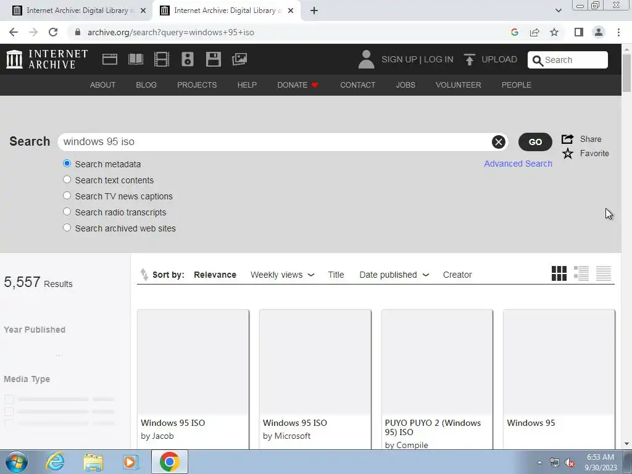Viewport: 632px width, 474px height.
Task: Reload the page in Chrome
Action: (x=53, y=32)
